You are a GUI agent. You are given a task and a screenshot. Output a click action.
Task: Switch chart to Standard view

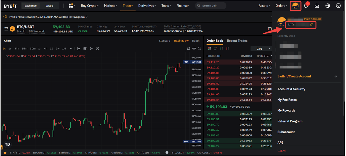point(164,41)
